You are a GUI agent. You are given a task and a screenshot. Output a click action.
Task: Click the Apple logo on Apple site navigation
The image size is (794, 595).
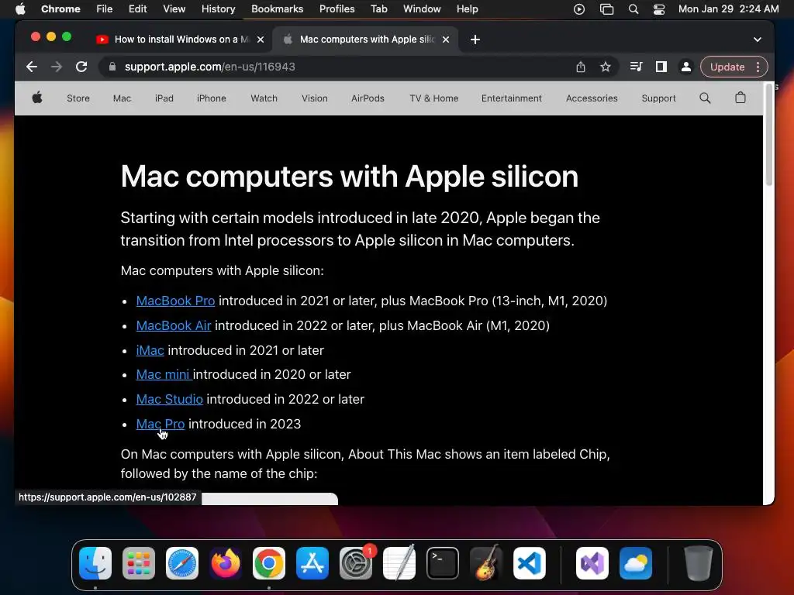point(37,98)
